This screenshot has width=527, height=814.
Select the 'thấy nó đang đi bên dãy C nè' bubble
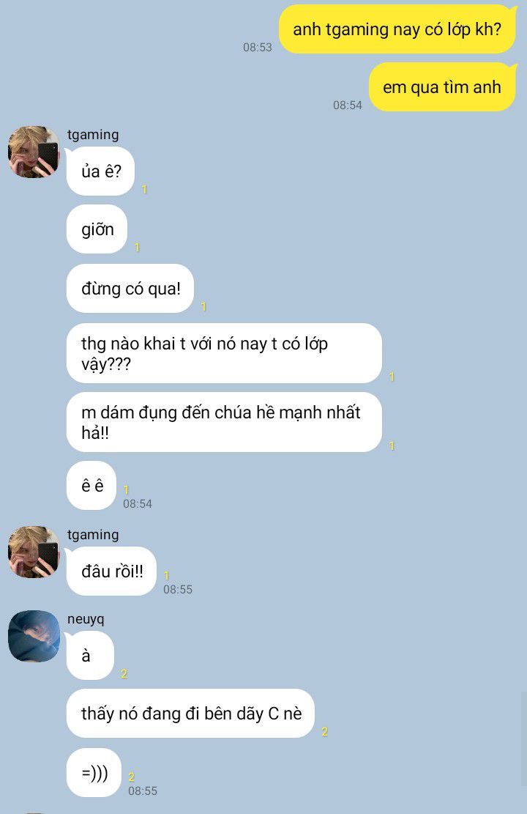(190, 714)
